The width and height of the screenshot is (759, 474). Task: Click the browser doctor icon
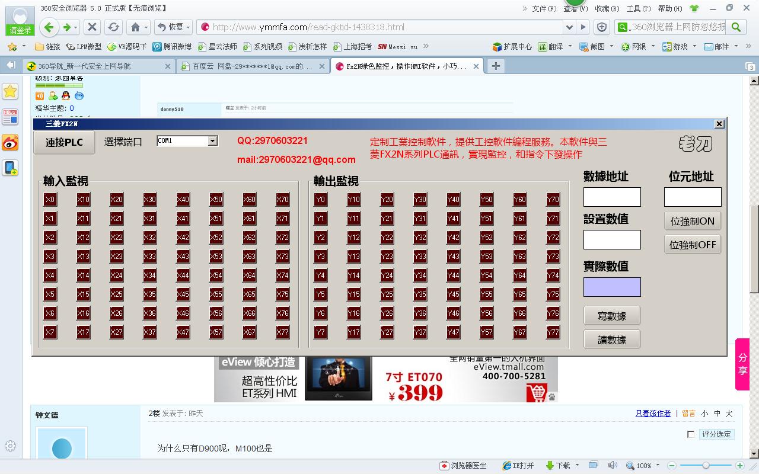click(463, 466)
